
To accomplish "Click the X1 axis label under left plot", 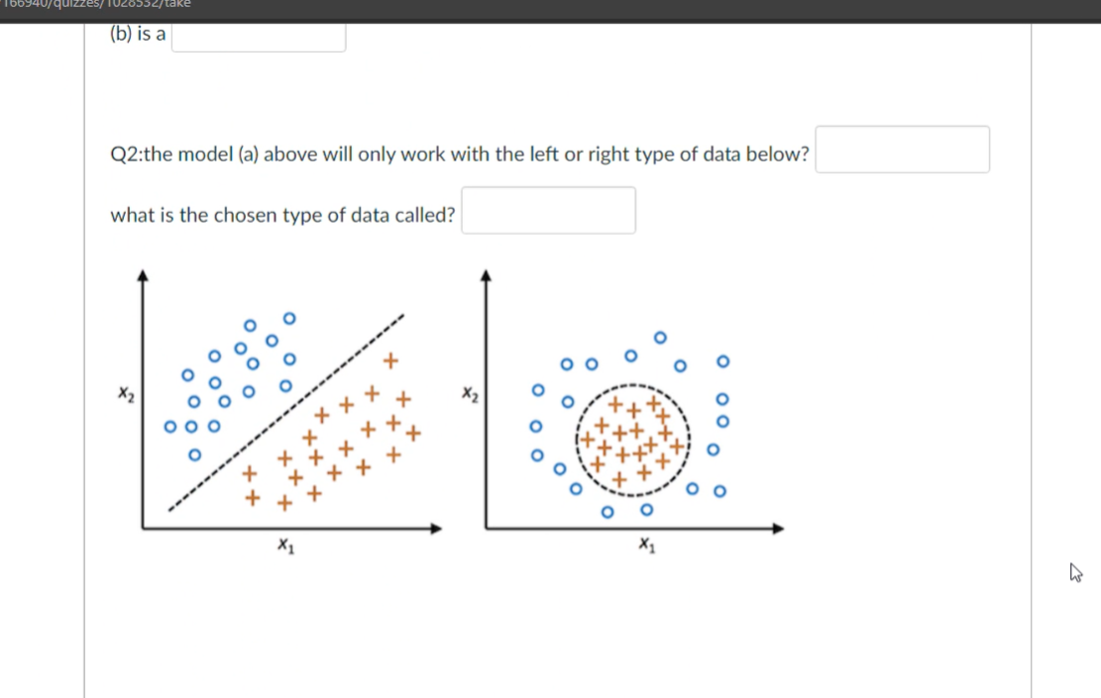I will [285, 545].
